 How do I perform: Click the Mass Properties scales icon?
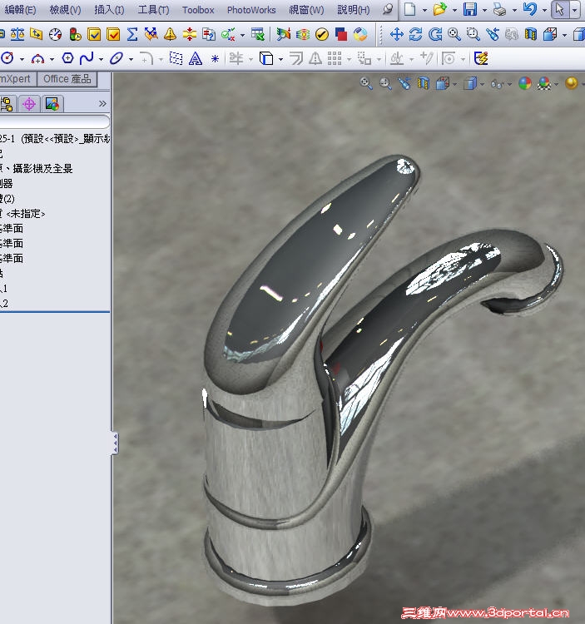pyautogui.click(x=17, y=35)
